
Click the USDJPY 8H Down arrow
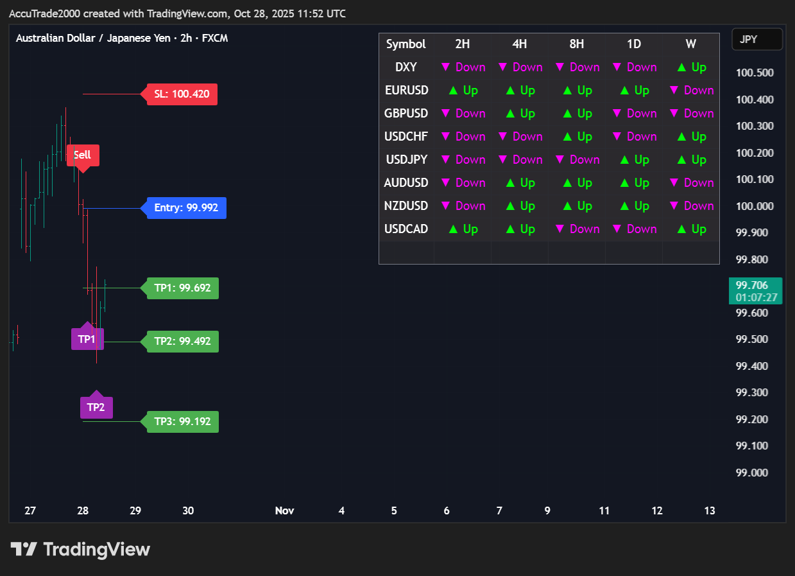click(577, 160)
